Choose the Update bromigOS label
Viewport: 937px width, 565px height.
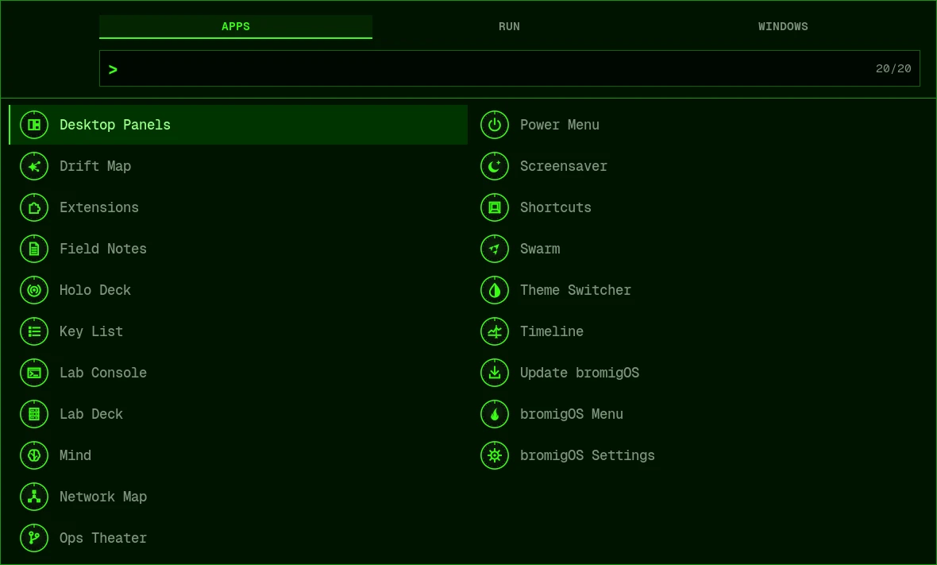pyautogui.click(x=580, y=373)
